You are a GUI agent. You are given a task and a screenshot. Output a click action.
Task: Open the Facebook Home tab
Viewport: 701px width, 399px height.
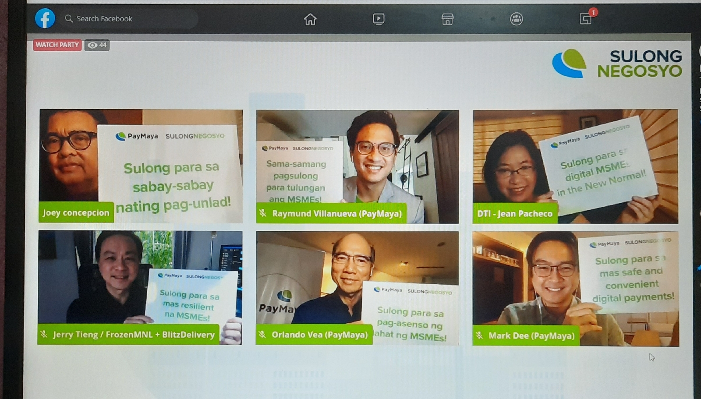pos(310,19)
